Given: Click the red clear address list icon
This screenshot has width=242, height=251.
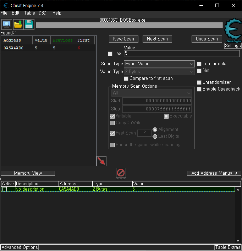Looking at the screenshot, I should pos(121,173).
